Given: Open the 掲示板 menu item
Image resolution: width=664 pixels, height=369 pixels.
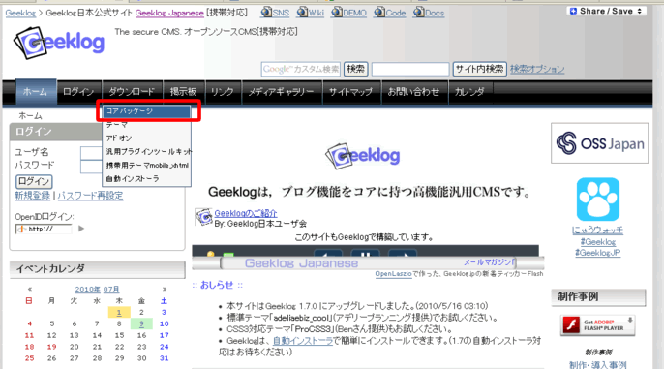Looking at the screenshot, I should click(183, 91).
